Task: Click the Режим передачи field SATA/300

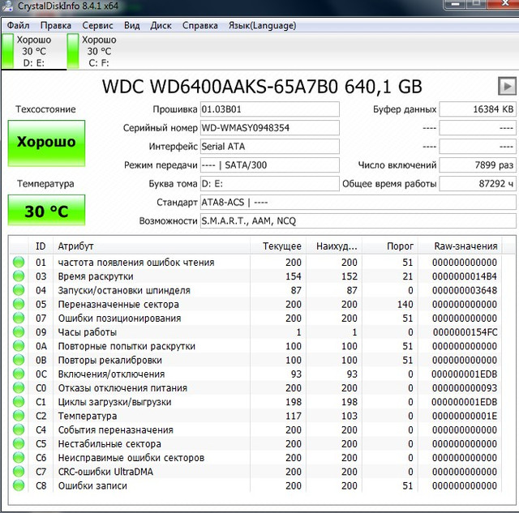Action: coord(270,165)
